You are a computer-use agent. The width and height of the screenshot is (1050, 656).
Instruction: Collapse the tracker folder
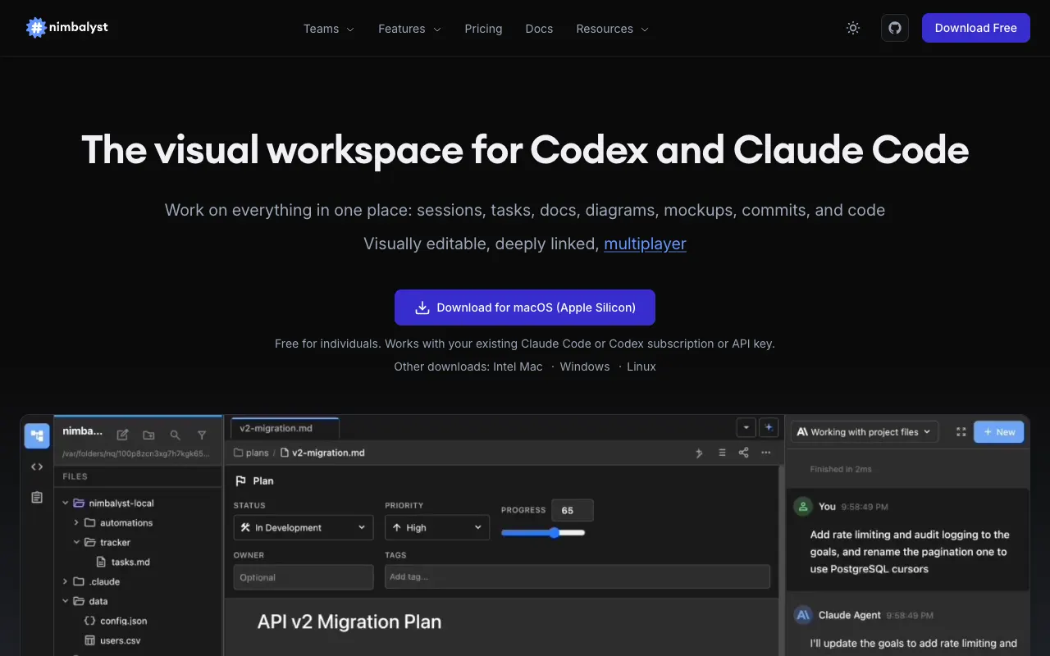coord(76,542)
